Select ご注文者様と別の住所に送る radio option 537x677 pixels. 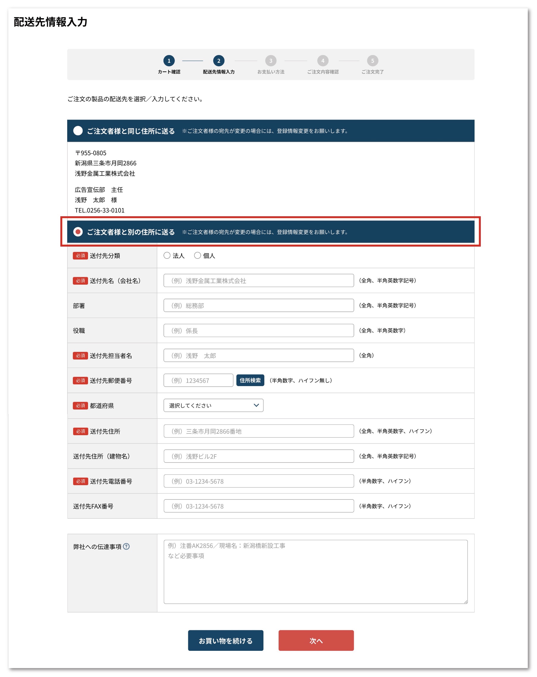click(78, 232)
